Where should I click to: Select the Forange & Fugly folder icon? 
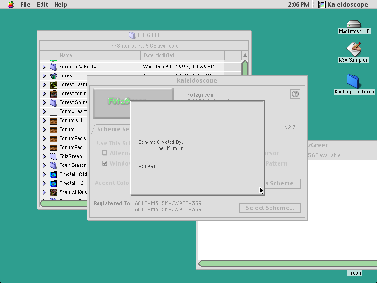pyautogui.click(x=53, y=67)
